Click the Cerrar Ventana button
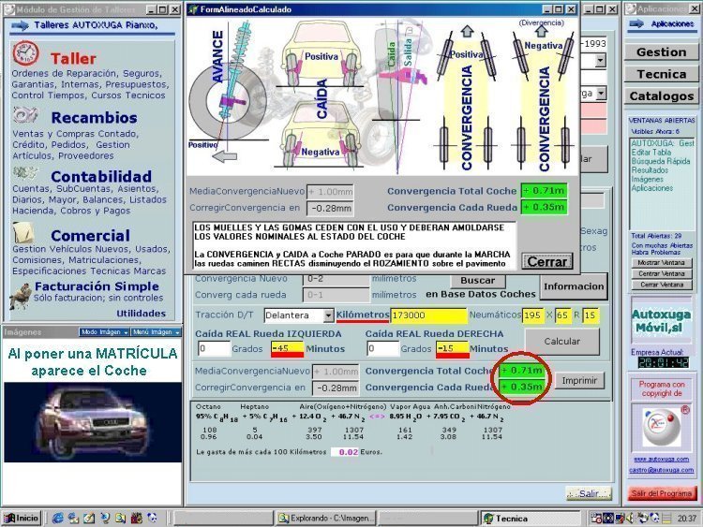Screen dimensions: 703x527 (x=662, y=285)
